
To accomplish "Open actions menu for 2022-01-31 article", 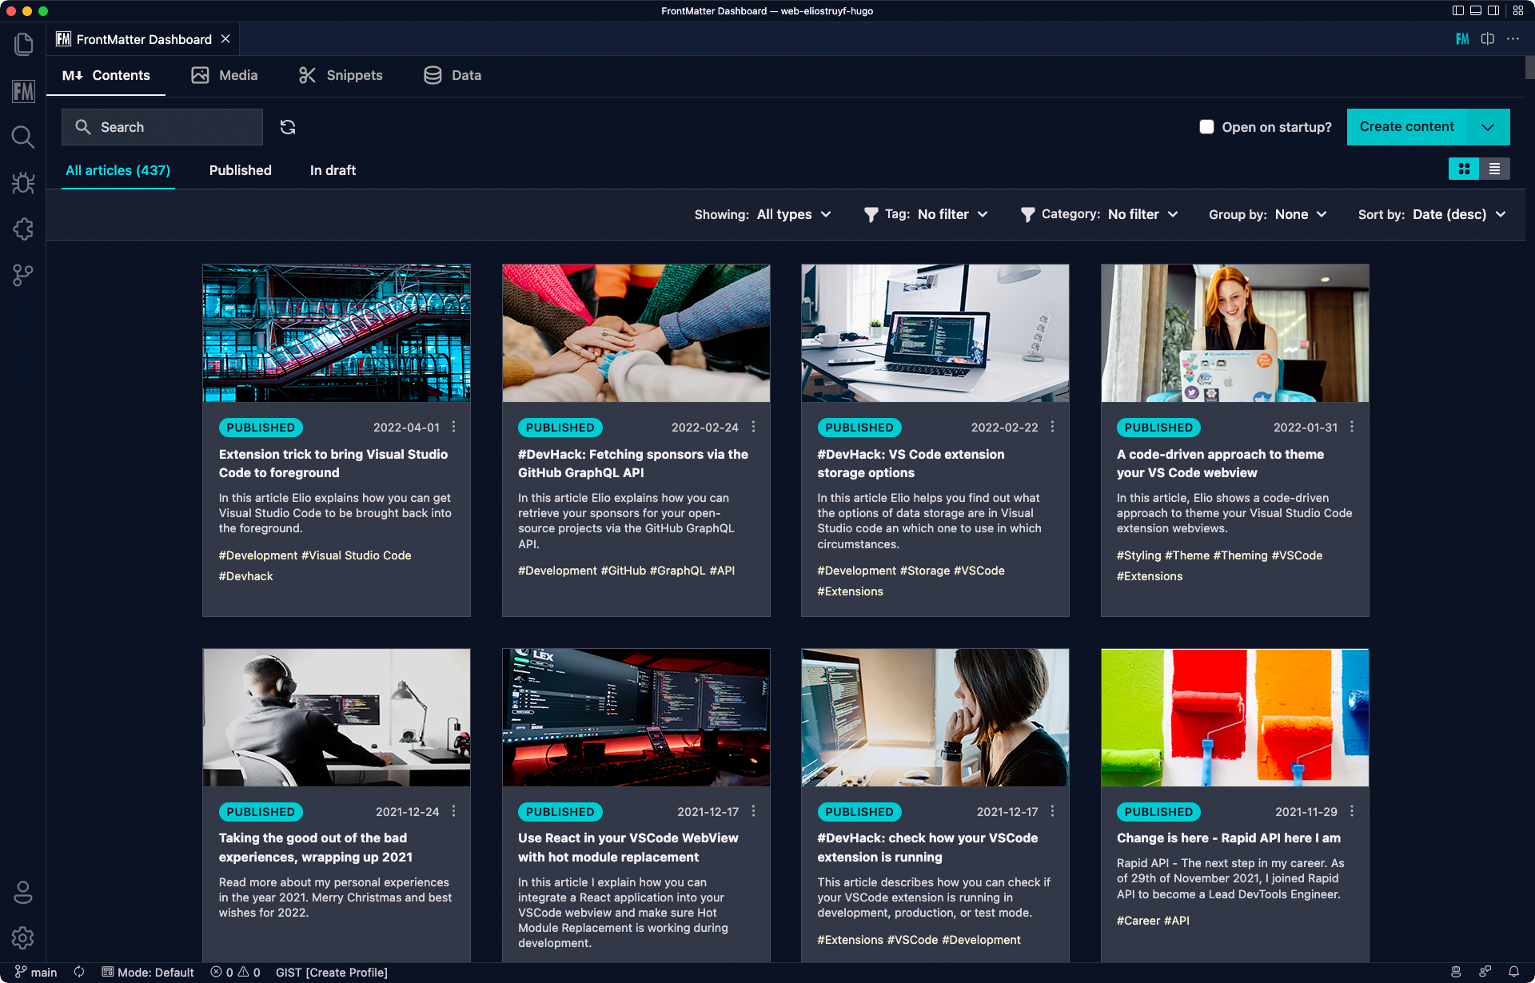I will click(1352, 427).
